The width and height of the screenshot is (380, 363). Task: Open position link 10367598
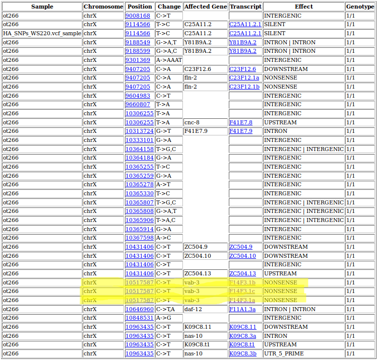click(140, 238)
